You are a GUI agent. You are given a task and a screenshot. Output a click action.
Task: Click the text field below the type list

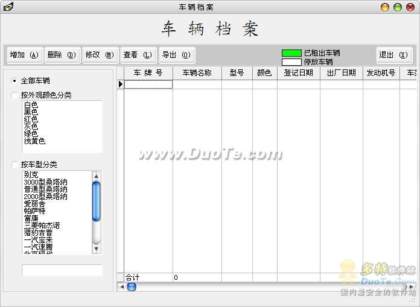(62, 270)
